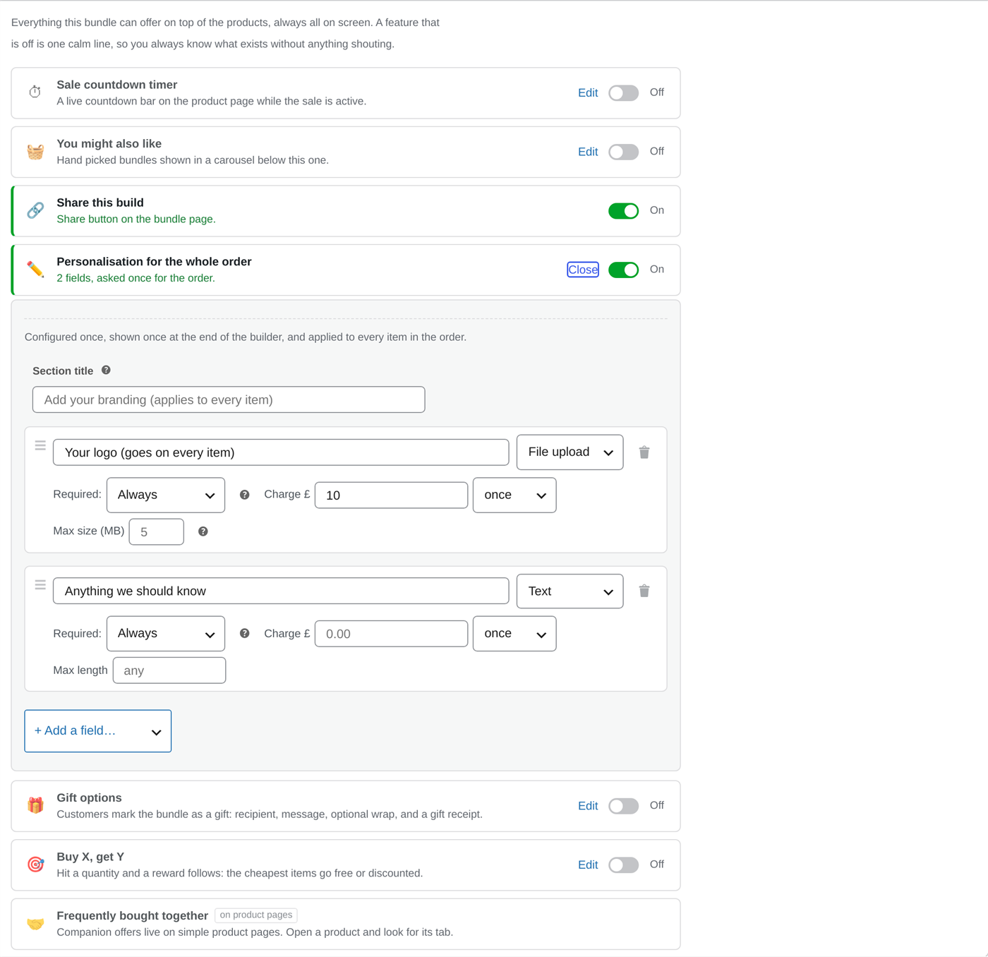Enable the Buy X, get Y toggle

623,865
